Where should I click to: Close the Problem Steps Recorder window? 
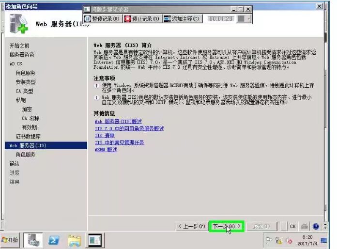(248, 9)
